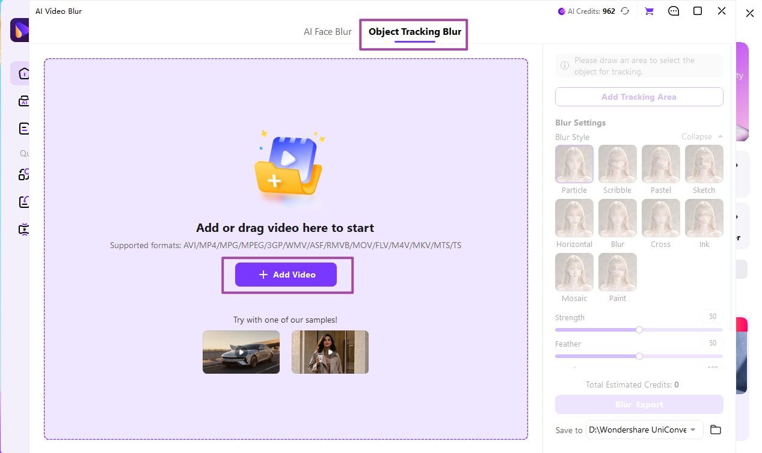Choose the Scribble blur style

coord(618,164)
